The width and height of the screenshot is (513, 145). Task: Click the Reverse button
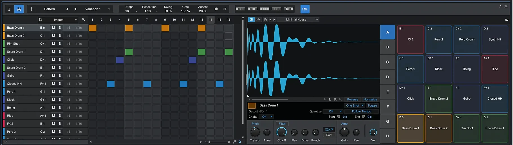353,99
